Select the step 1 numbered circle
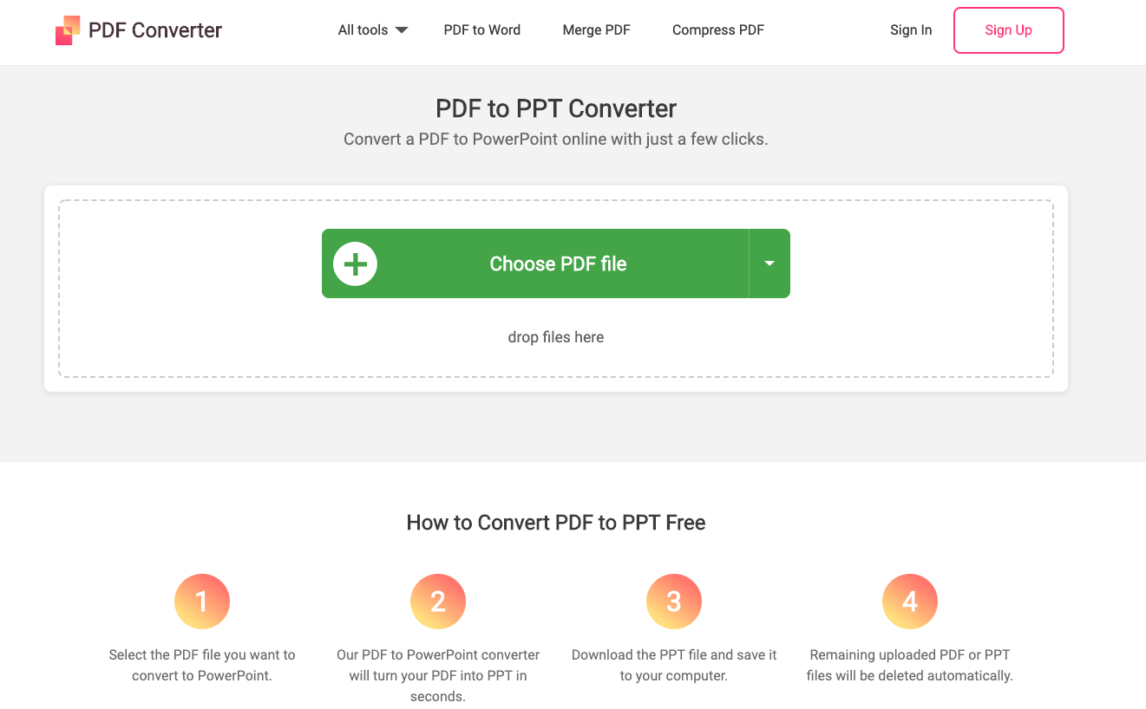This screenshot has width=1146, height=709. [x=202, y=601]
